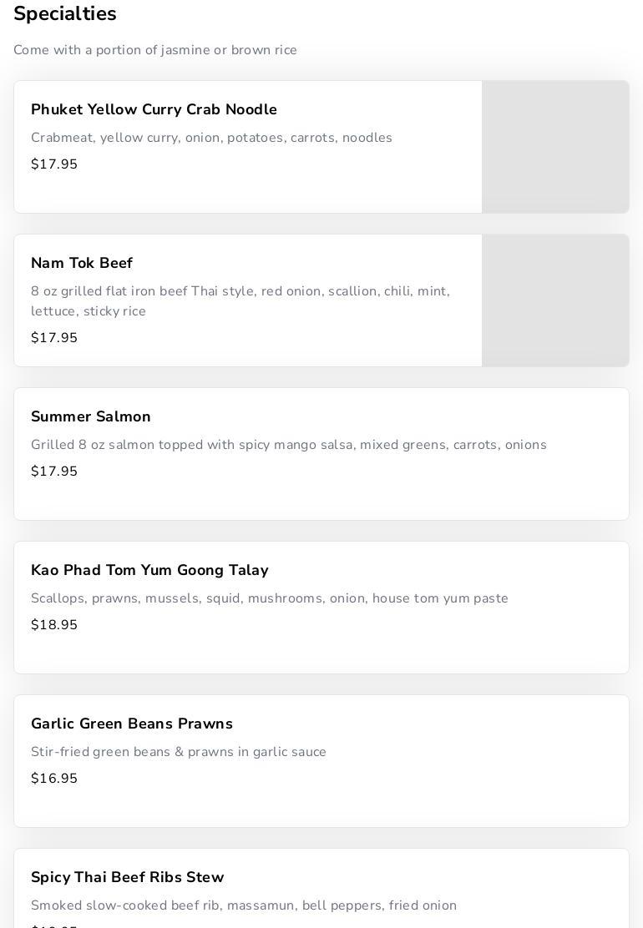Click the Nam Tok Beef image placeholder
This screenshot has height=928, width=643.
555,300
